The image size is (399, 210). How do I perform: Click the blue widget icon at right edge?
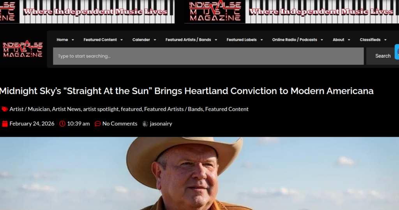397,52
